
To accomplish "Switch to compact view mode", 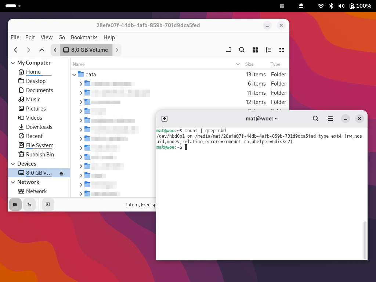I will (282, 50).
